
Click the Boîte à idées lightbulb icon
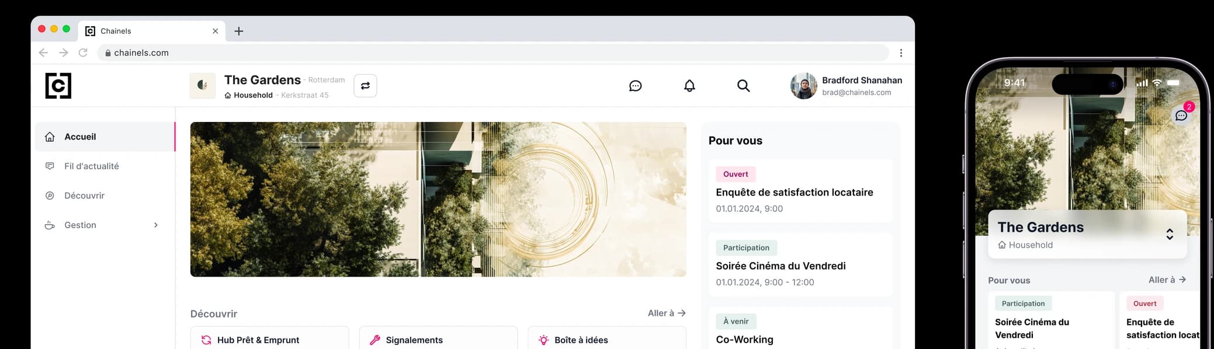(544, 340)
